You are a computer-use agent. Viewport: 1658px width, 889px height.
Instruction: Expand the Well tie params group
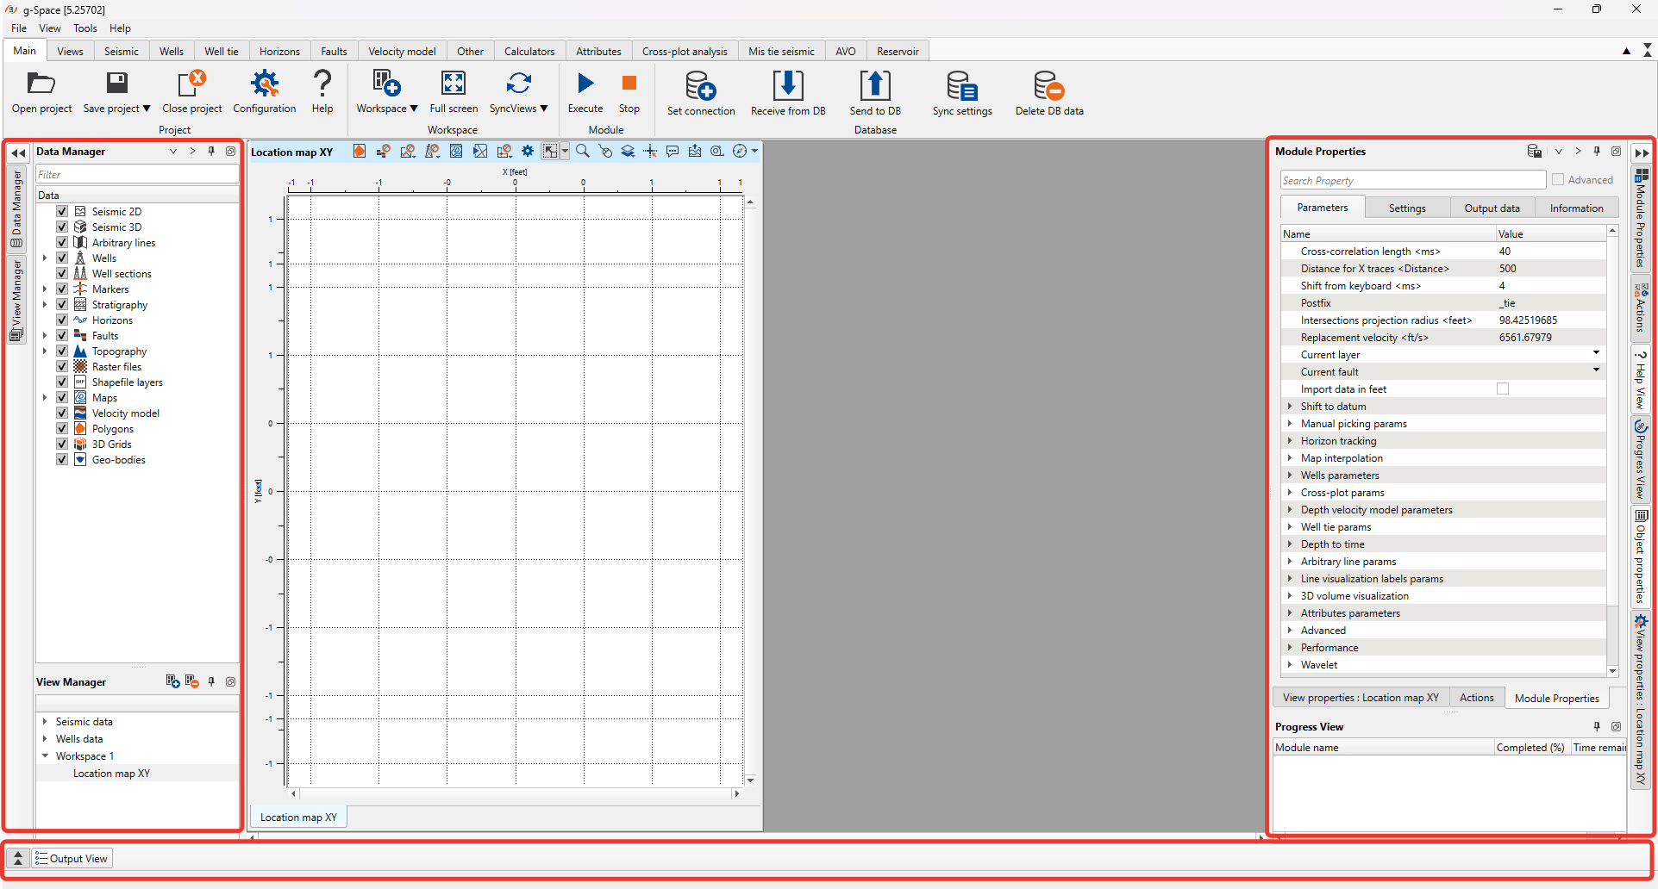pos(1290,527)
